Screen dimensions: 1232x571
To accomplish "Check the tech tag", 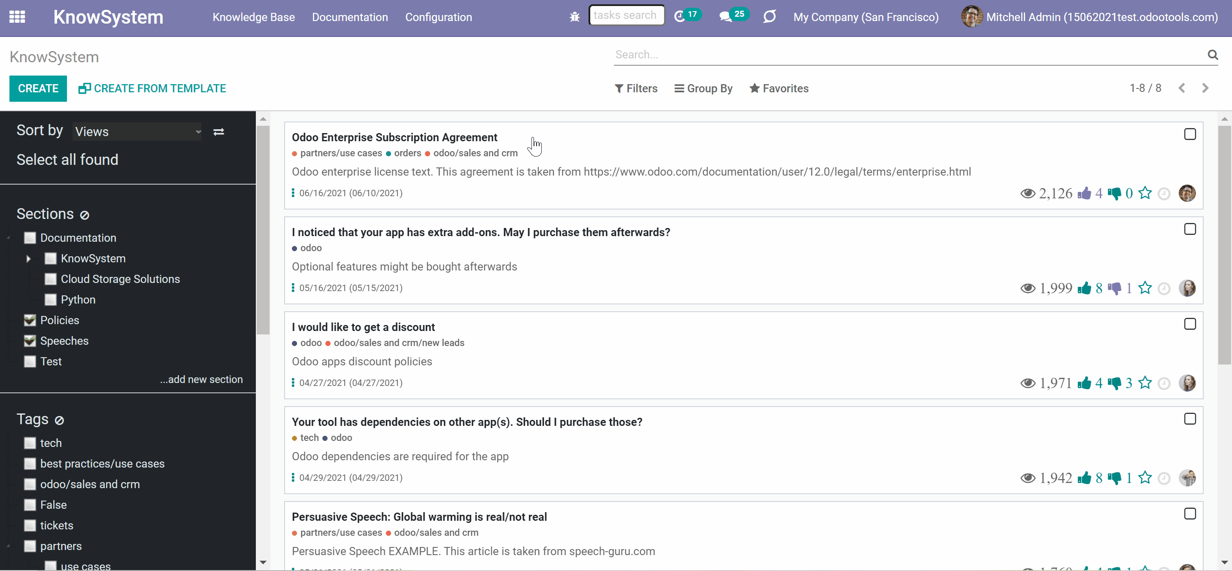I will click(x=30, y=443).
